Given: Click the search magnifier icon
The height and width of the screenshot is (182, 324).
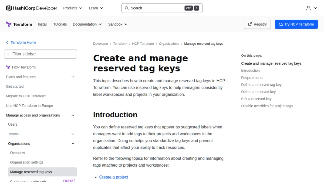Looking at the screenshot, I should [x=127, y=8].
